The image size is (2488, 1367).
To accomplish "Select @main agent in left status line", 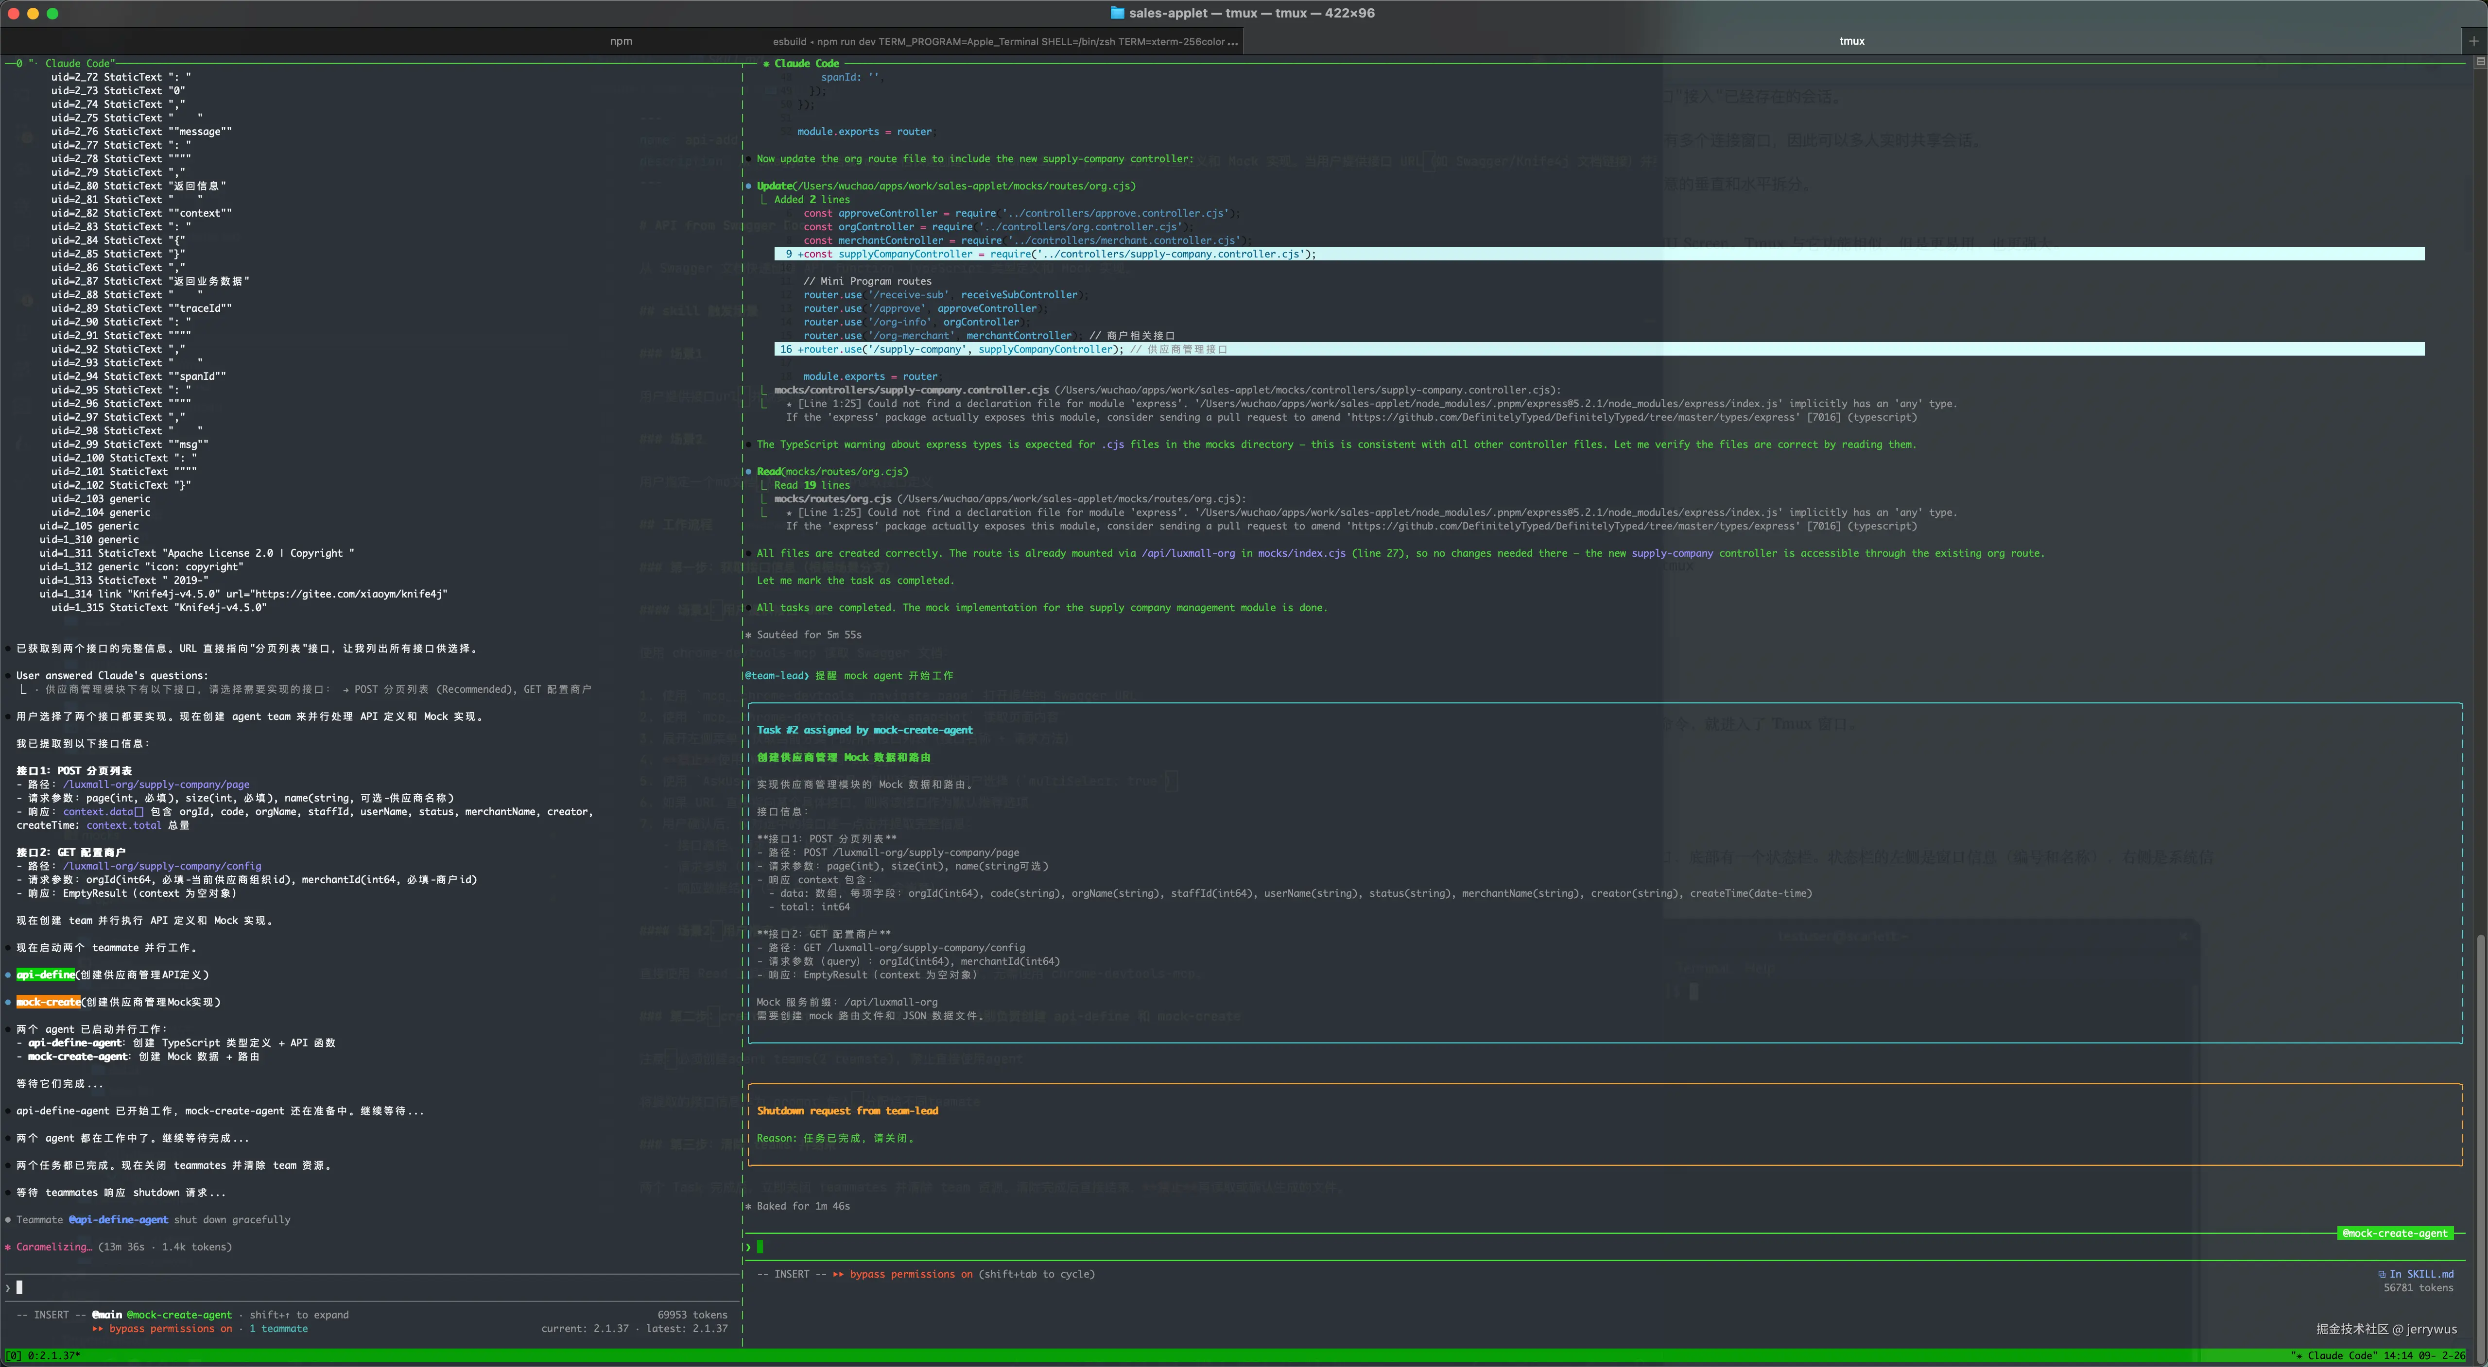I will (x=107, y=1315).
